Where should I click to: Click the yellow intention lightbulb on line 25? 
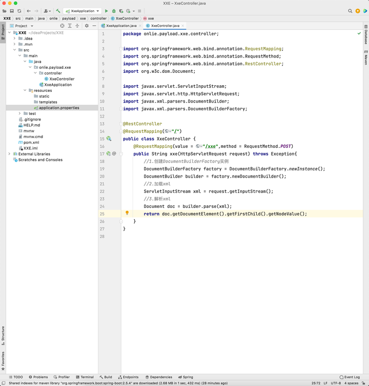(127, 213)
